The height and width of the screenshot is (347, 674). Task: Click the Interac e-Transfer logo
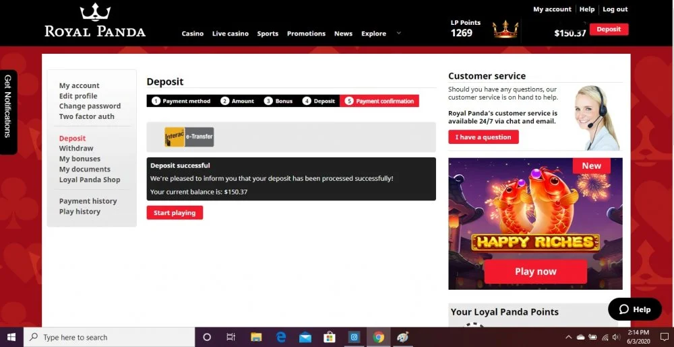pyautogui.click(x=189, y=137)
